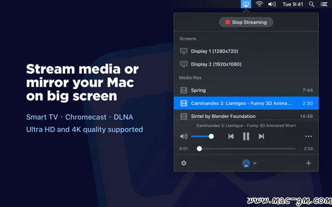Click the blue streaming device icon

[246, 163]
